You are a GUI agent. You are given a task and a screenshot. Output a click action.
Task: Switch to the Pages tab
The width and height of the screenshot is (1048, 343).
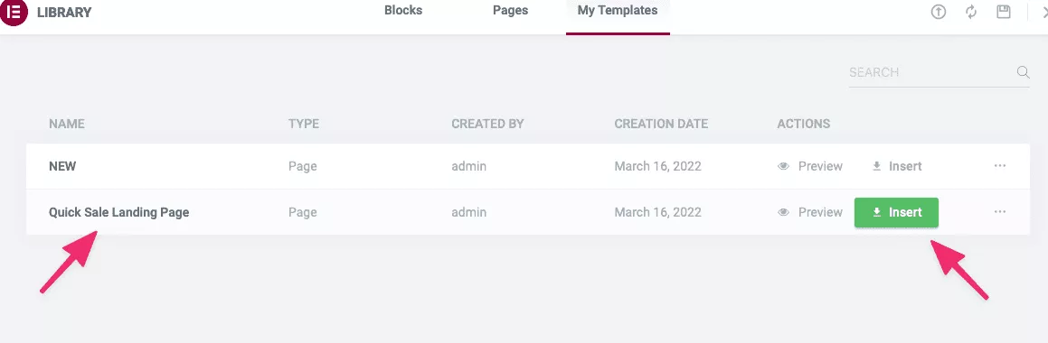[x=511, y=11]
